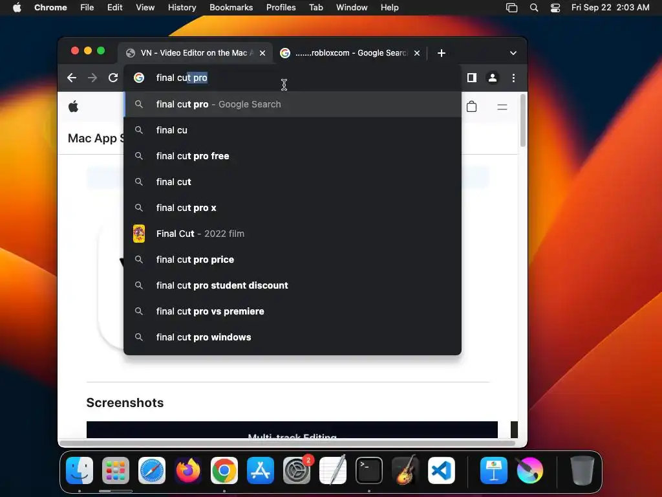This screenshot has height=497, width=662.
Task: Open the Window menu
Action: pos(352,7)
